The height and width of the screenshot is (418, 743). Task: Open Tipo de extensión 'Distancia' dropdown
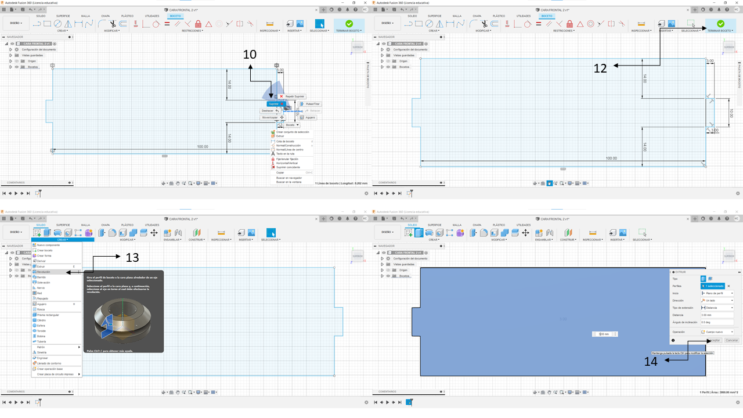click(x=718, y=307)
